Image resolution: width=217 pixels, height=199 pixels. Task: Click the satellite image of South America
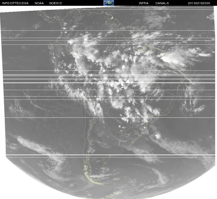click(x=108, y=102)
